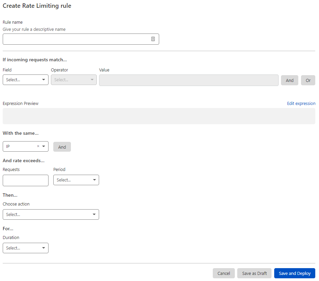Image resolution: width=319 pixels, height=281 pixels.
Task: Select the And condition next to Value
Action: pos(289,80)
